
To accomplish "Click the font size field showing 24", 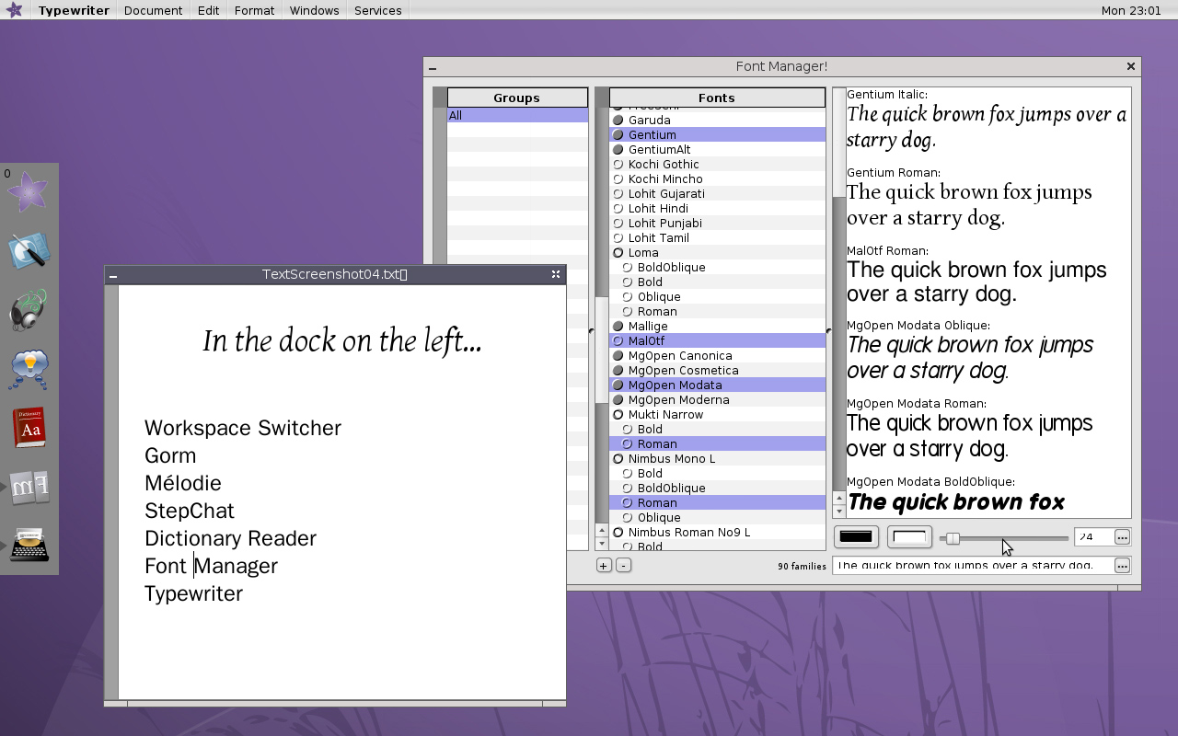I will click(1093, 537).
